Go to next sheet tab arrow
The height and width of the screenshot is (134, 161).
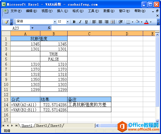coord(12,125)
